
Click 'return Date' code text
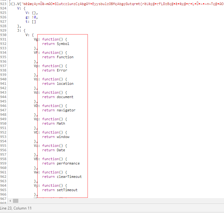(54, 150)
